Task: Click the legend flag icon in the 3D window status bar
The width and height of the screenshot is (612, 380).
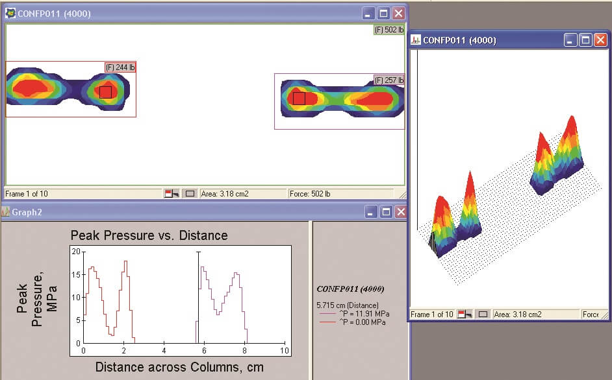Action: pyautogui.click(x=464, y=314)
